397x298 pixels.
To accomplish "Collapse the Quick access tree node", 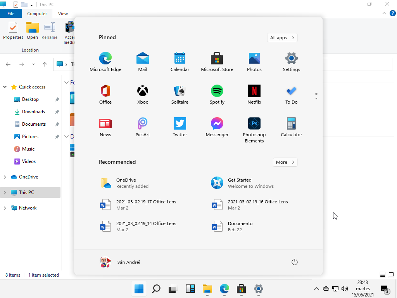I will (x=5, y=87).
